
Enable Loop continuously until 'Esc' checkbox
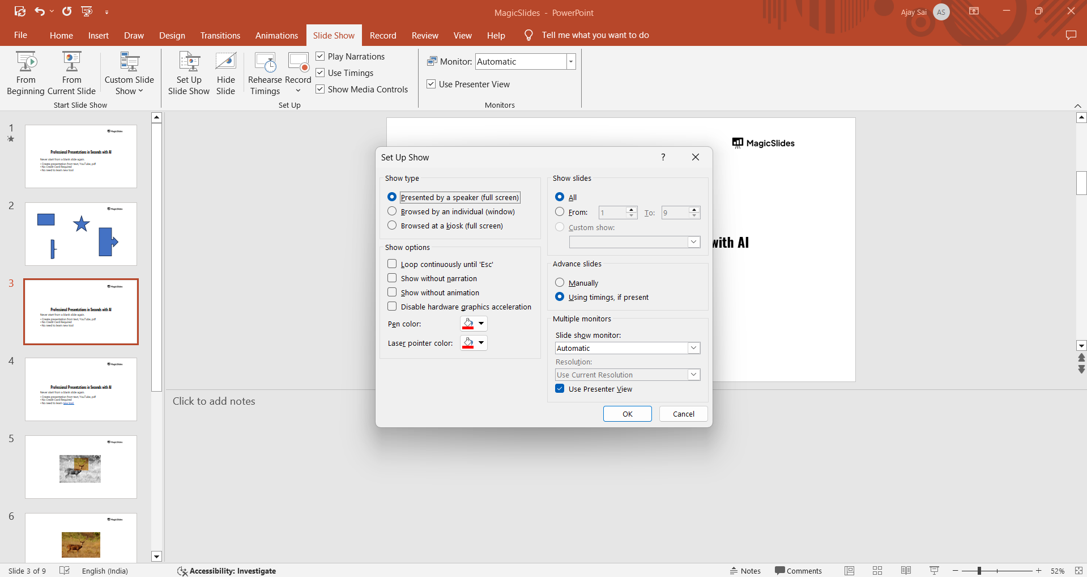[x=392, y=264]
